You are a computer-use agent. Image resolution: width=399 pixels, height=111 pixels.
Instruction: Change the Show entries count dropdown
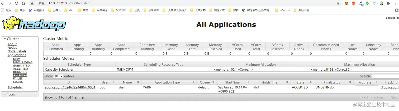(58, 76)
